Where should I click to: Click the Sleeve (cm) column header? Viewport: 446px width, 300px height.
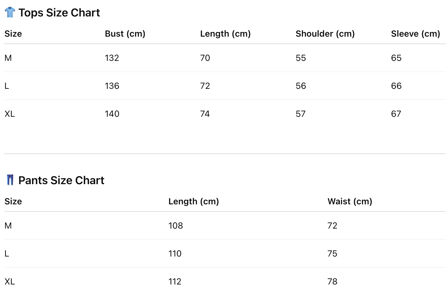coord(415,34)
